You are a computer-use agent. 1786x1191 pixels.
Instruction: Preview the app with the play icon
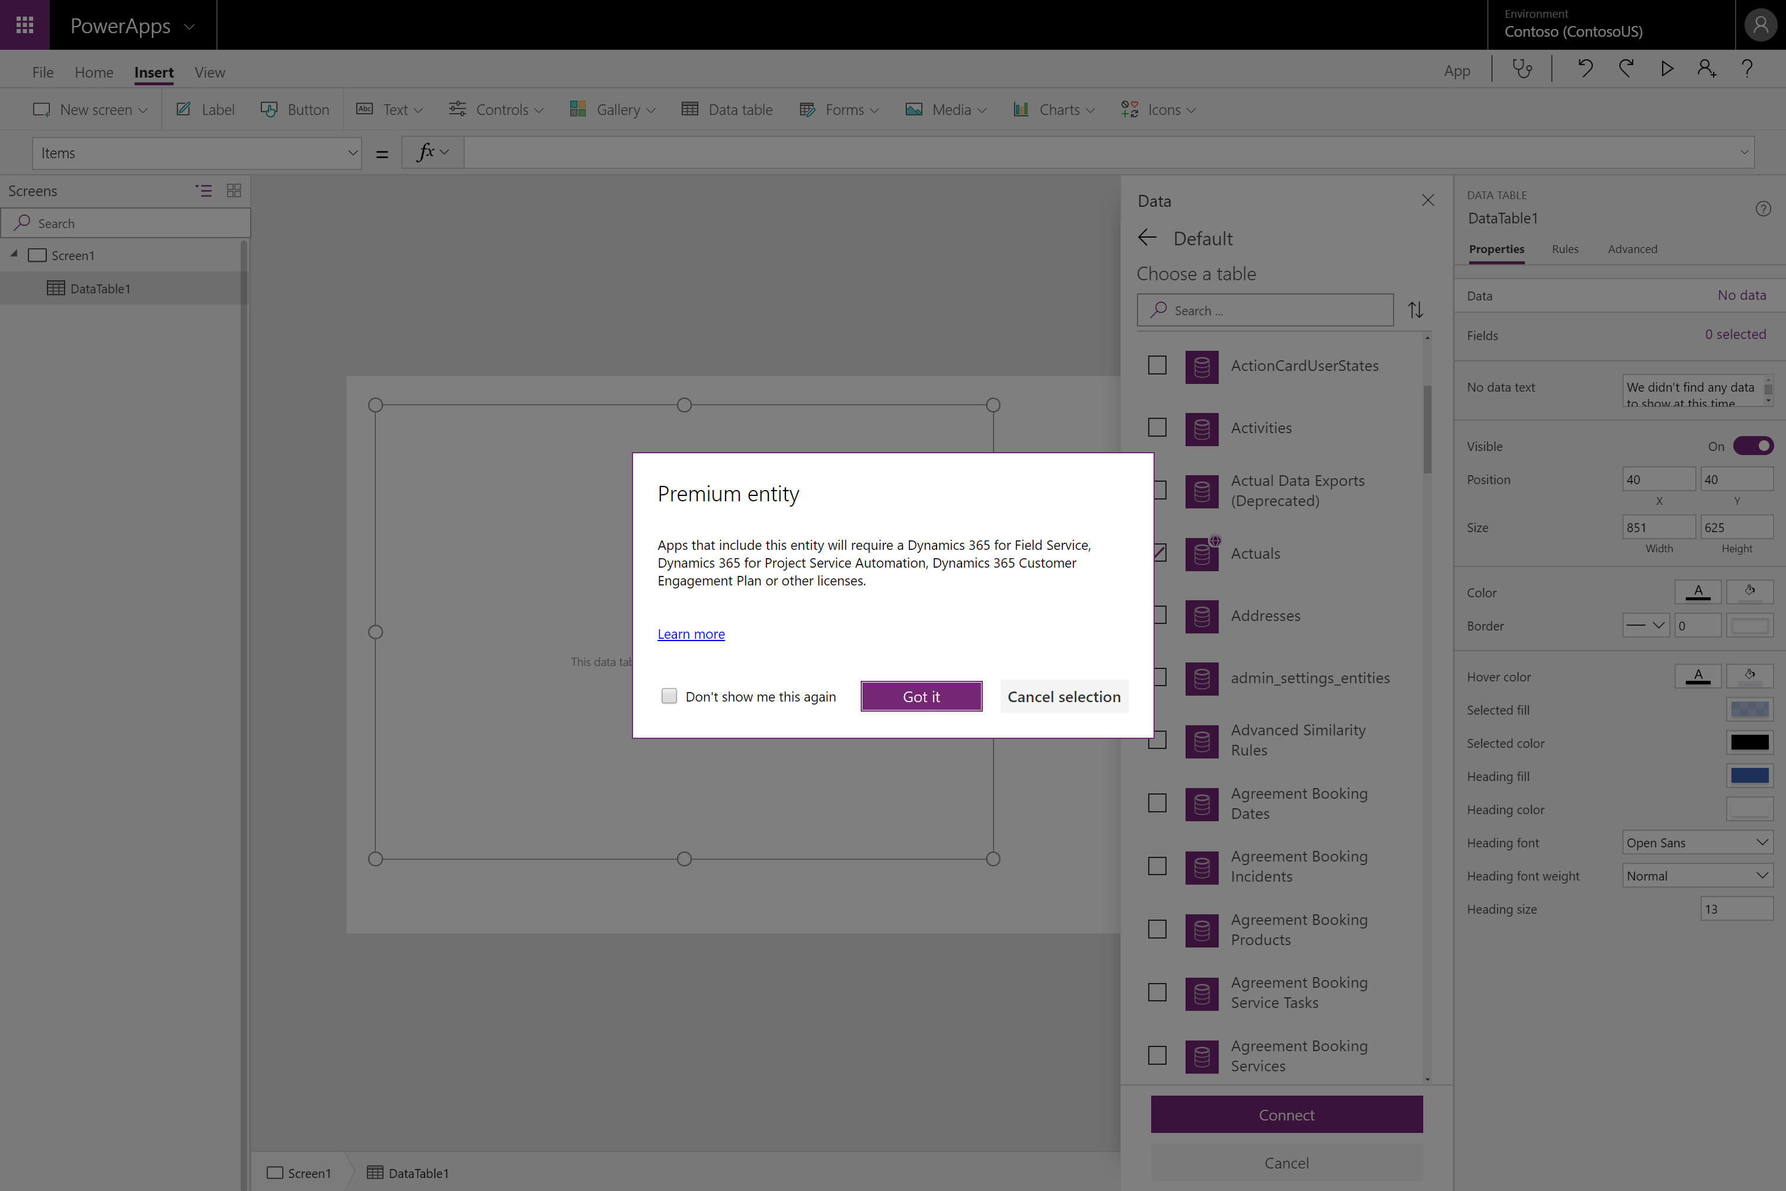(x=1667, y=69)
